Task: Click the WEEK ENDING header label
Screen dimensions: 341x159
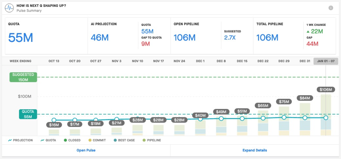Action: point(20,61)
